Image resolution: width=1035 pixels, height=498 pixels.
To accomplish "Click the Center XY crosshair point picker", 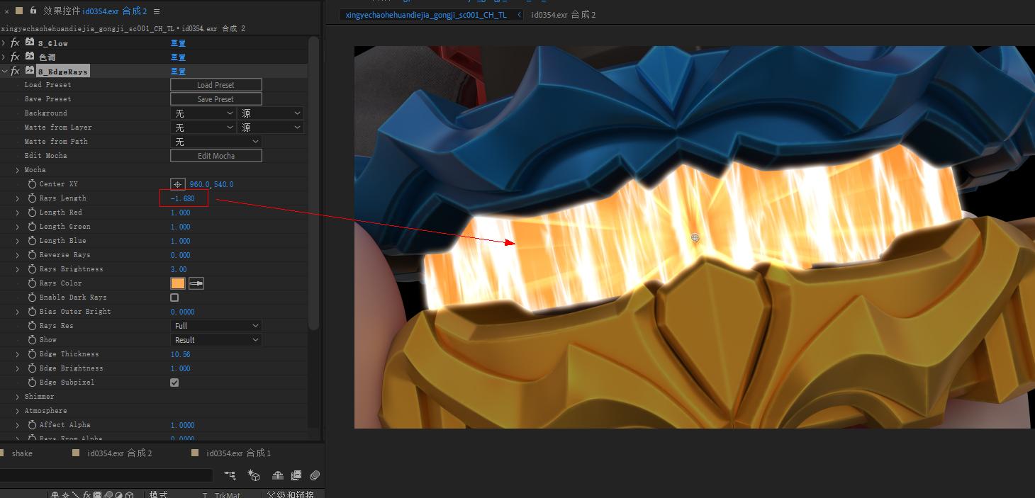I will [x=178, y=184].
